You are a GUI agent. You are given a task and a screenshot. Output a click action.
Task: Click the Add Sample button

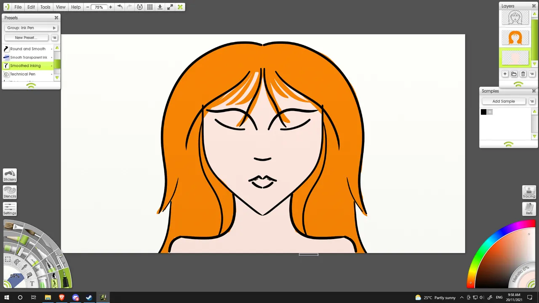pos(504,101)
